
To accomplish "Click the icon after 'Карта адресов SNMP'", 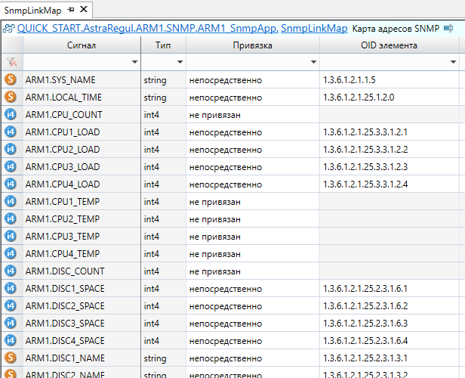I will pos(448,29).
